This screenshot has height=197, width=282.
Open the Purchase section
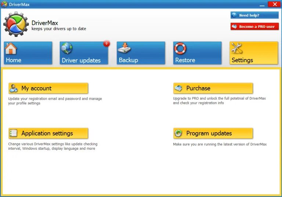[x=213, y=88]
